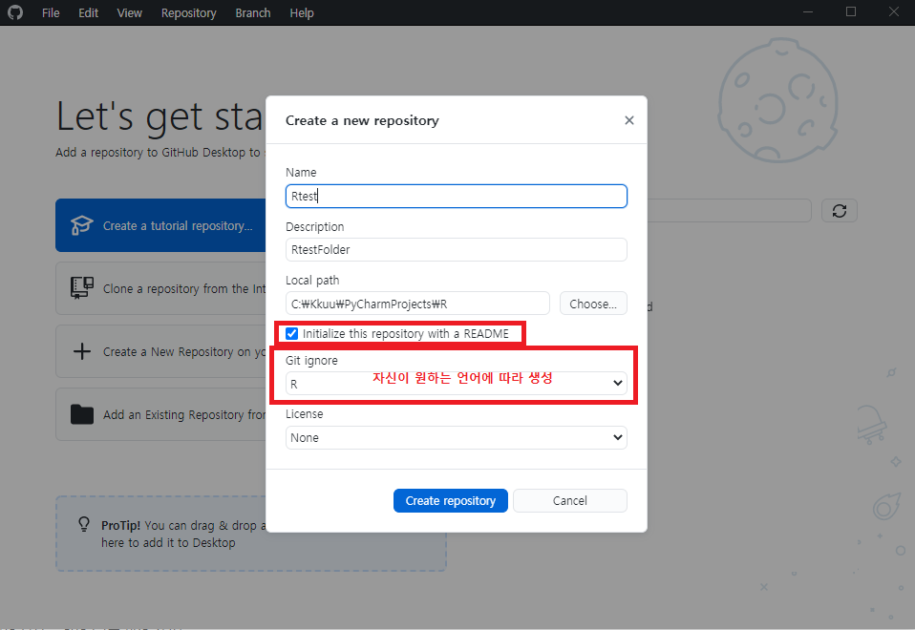
Task: Click the Cancel button
Action: coord(570,500)
